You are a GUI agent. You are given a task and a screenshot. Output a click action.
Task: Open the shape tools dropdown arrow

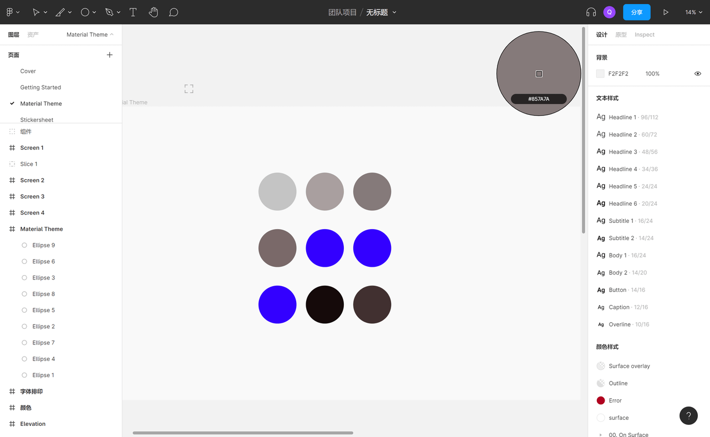tap(94, 12)
